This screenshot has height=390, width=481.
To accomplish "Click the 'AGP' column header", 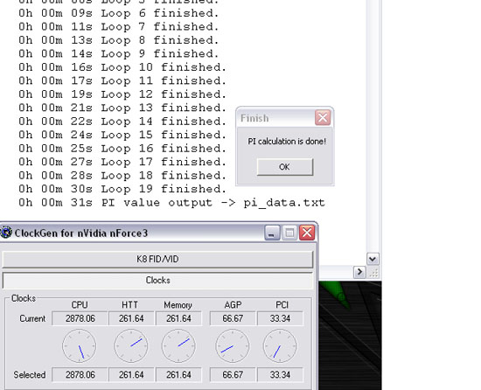I will (x=233, y=305).
